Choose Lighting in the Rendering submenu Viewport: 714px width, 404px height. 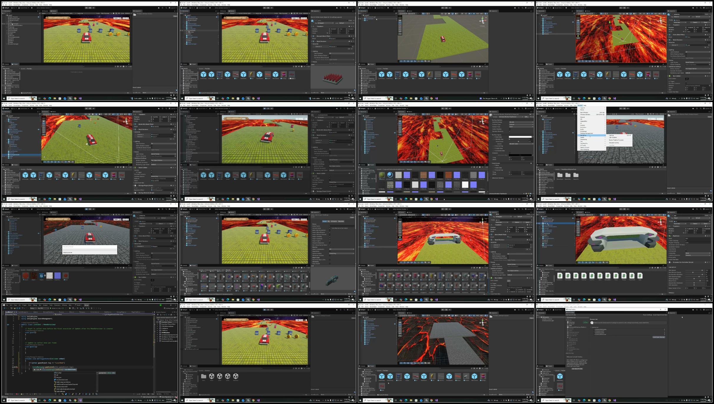[611, 135]
